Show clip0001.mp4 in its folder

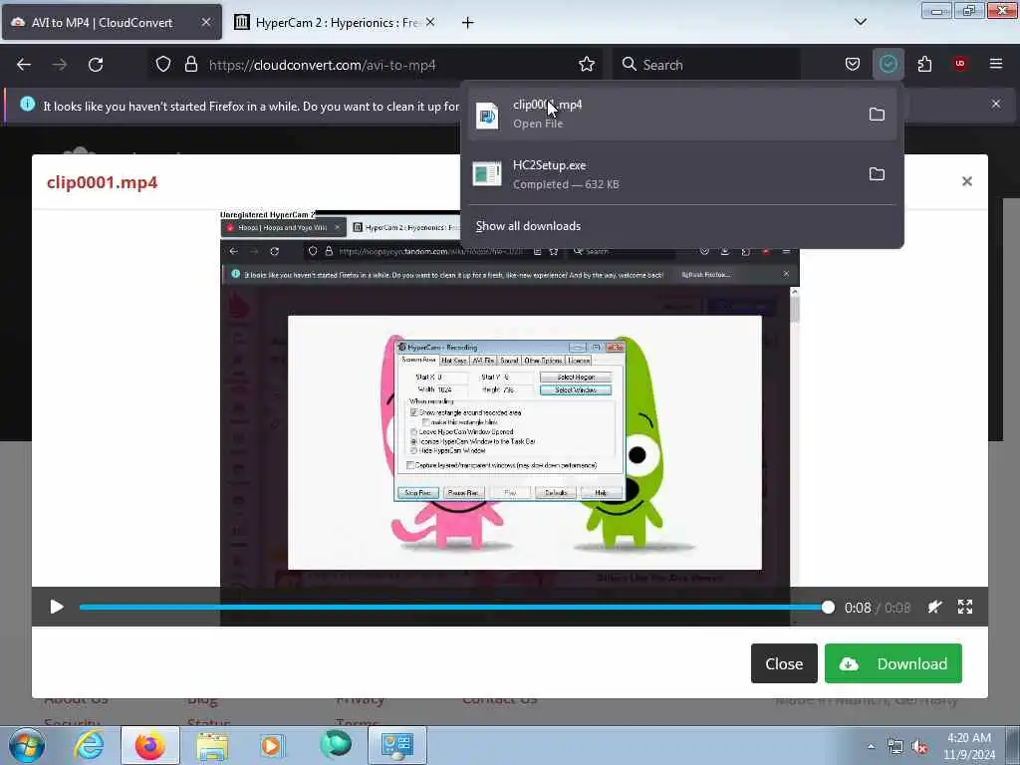click(877, 115)
